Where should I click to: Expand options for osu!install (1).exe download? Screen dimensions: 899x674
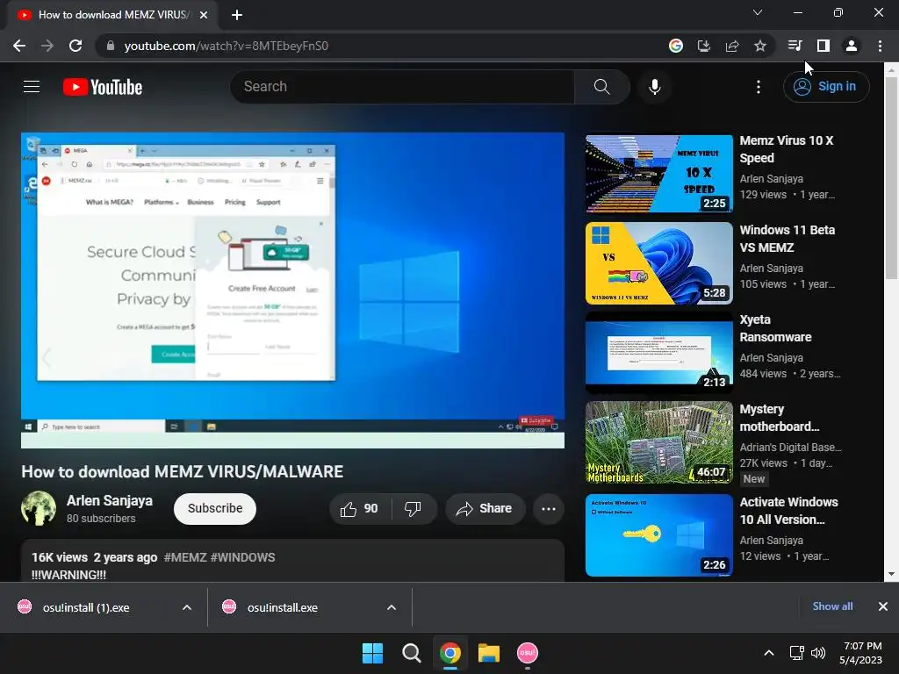click(187, 607)
